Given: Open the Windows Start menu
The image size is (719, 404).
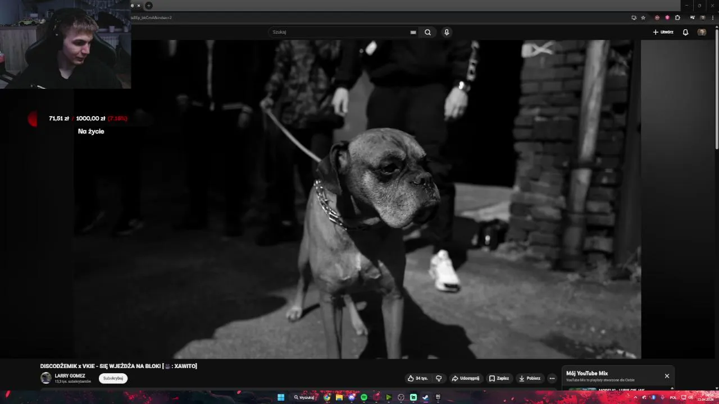Looking at the screenshot, I should pyautogui.click(x=281, y=397).
